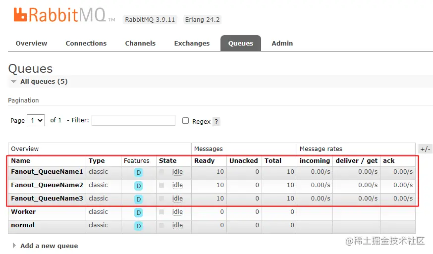Click the idle state of normal queue
Screen dimensions: 433x254
click(177, 225)
